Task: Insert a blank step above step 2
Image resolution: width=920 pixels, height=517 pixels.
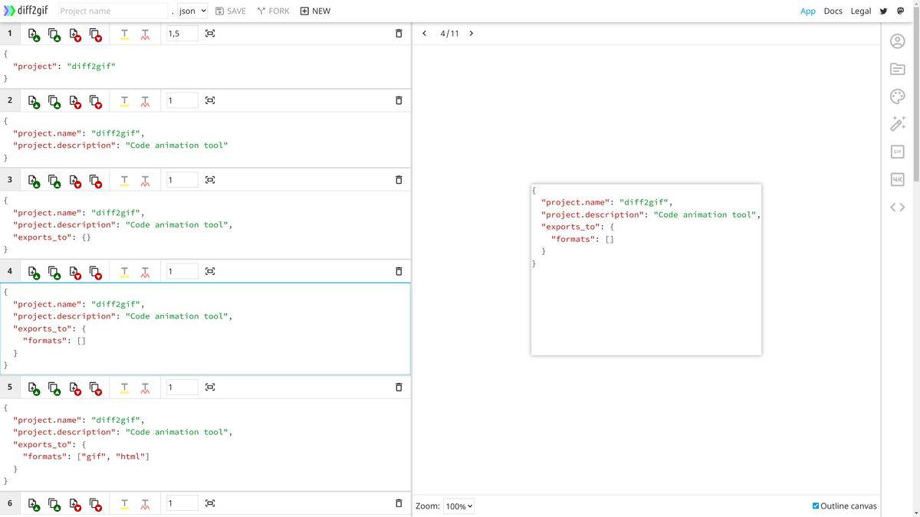Action: [33, 101]
